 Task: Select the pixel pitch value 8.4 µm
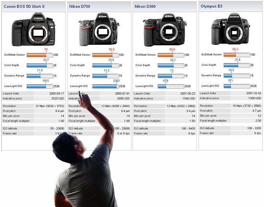125,111
